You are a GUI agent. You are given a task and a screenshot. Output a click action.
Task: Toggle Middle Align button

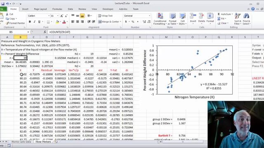[78, 16]
